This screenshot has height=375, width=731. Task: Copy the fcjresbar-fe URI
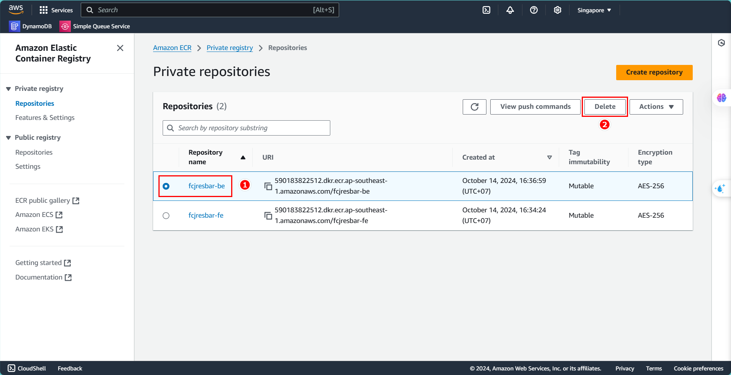click(x=268, y=215)
